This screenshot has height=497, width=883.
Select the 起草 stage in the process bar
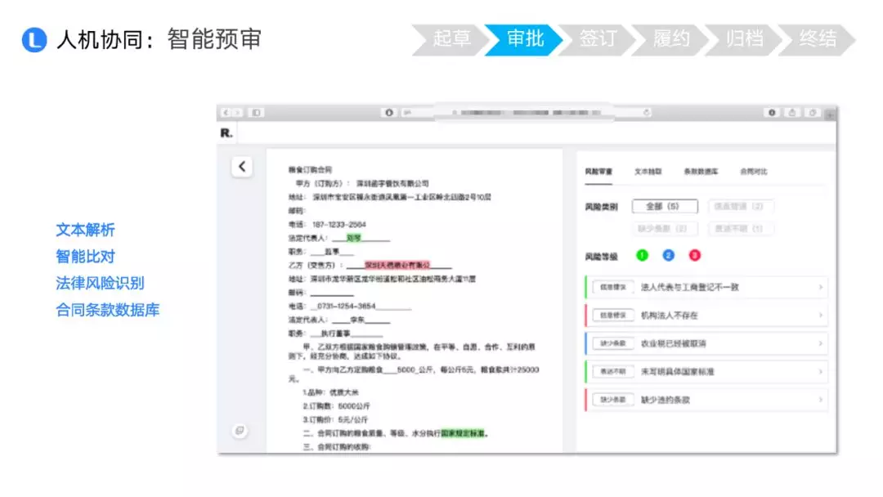pos(450,39)
